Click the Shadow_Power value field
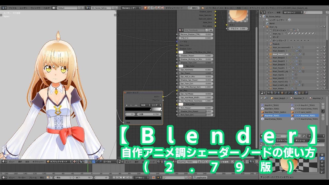The height and width of the screenshot is (185, 329). point(196,55)
